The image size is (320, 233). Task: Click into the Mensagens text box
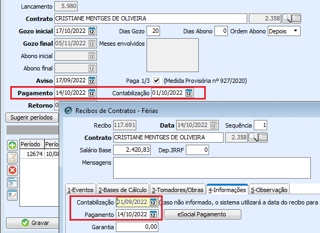[x=212, y=168]
